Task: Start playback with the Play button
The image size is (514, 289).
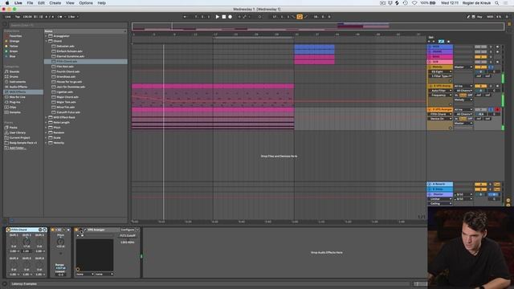Action: [218, 17]
